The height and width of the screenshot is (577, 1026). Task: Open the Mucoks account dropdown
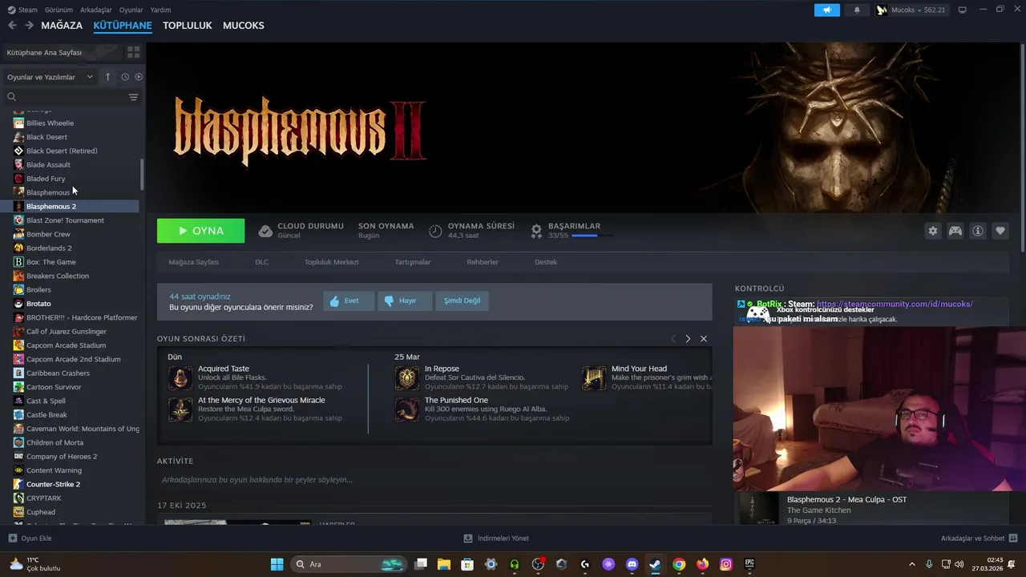pos(911,10)
